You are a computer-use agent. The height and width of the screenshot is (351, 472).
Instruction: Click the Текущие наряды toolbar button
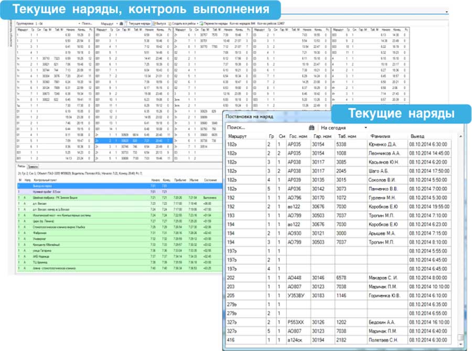(x=139, y=24)
